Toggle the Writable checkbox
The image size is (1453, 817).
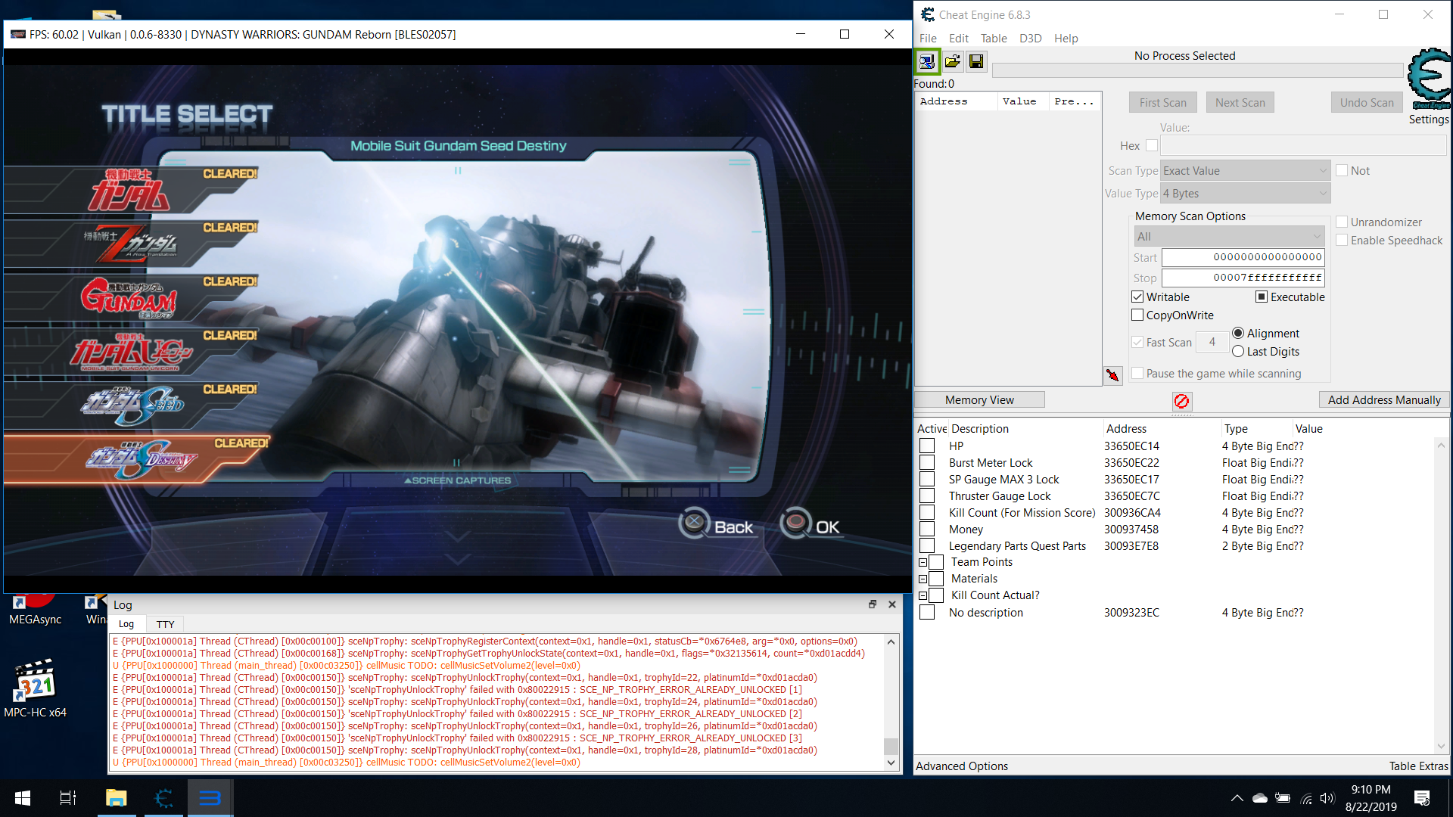pos(1137,297)
